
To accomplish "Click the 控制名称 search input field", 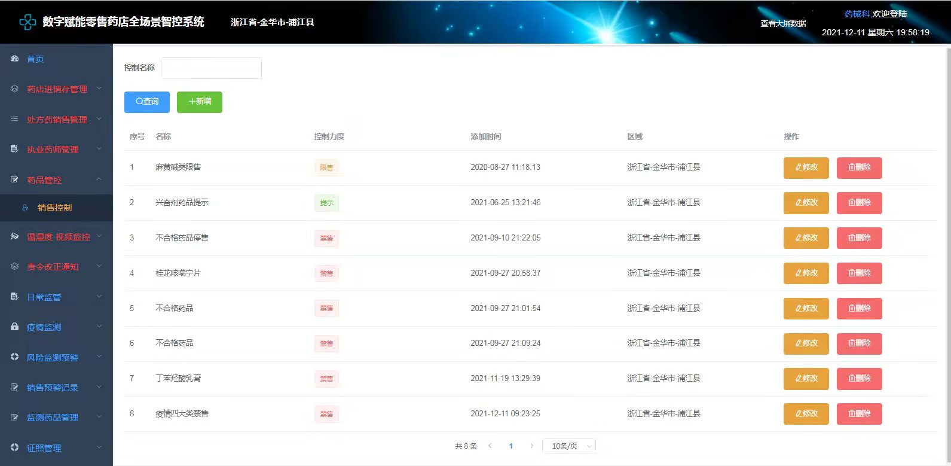I will pyautogui.click(x=211, y=68).
